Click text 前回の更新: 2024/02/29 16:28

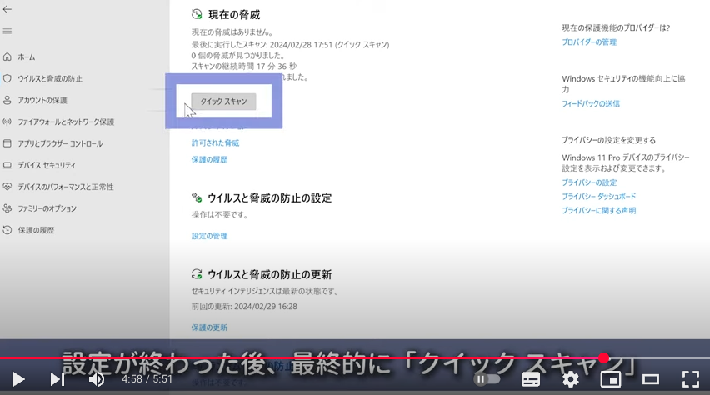click(244, 307)
